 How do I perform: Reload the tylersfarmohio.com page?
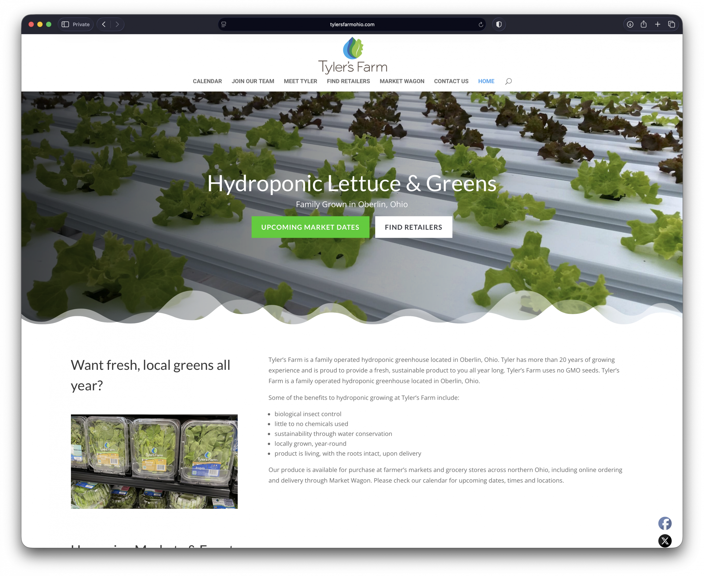point(481,24)
